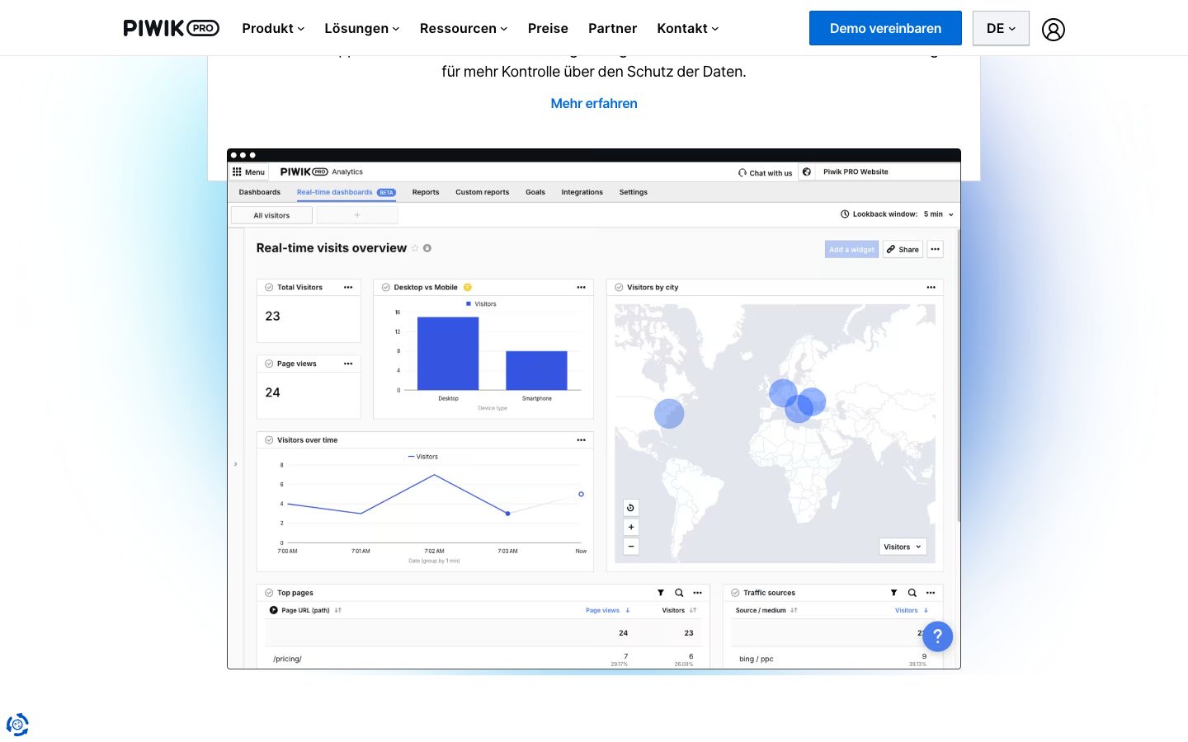Click the Demo vereinbaren button
The height and width of the screenshot is (742, 1188).
point(885,28)
